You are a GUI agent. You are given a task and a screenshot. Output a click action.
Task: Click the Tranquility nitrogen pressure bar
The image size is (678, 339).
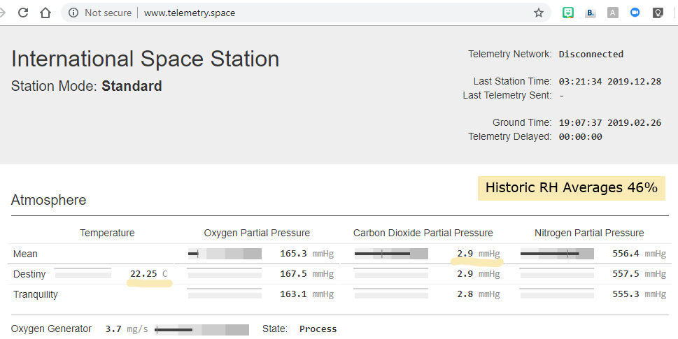(557, 294)
